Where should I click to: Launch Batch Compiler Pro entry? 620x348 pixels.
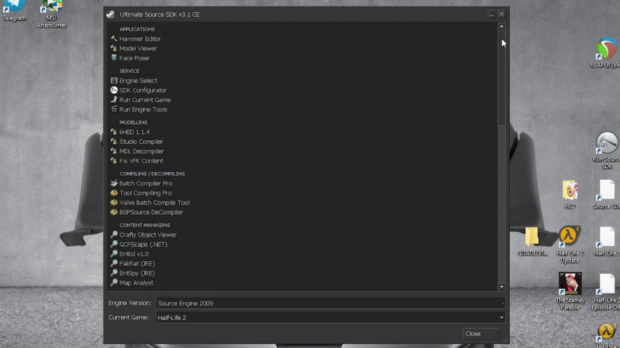146,184
